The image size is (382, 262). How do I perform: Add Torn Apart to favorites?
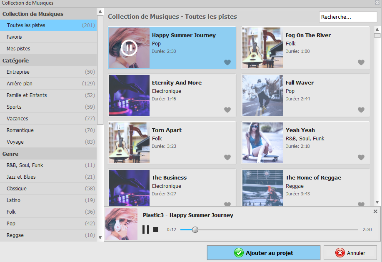[x=227, y=157]
